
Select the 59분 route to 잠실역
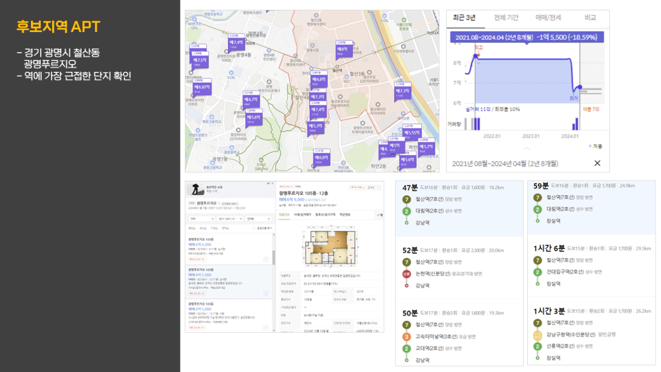click(x=591, y=207)
